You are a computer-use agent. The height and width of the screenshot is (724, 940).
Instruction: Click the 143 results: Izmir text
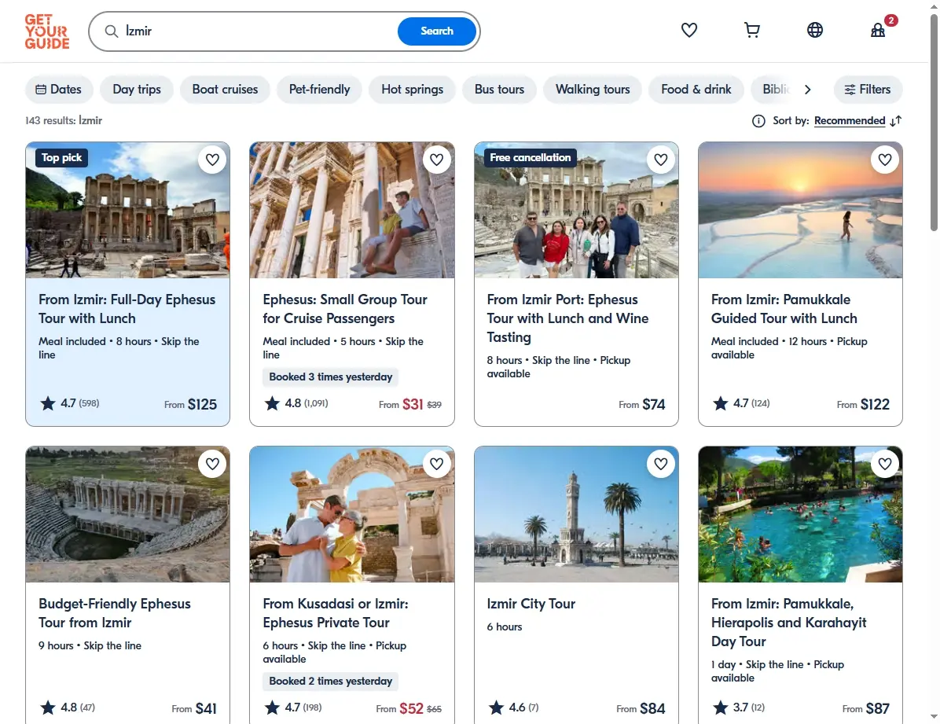coord(64,120)
